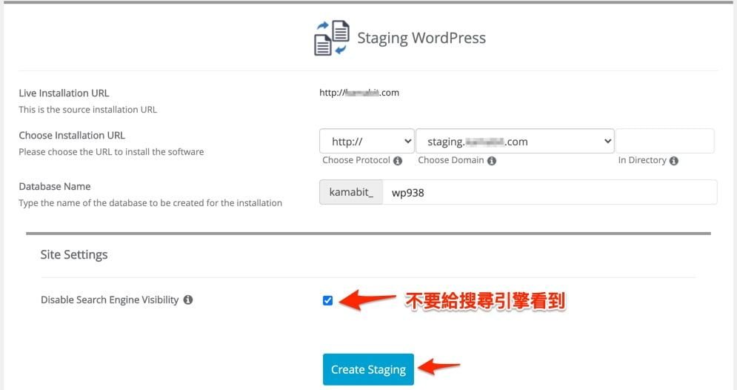The height and width of the screenshot is (390, 737).
Task: Toggle the Disable Search Engine Visibility checkbox
Action: tap(328, 300)
